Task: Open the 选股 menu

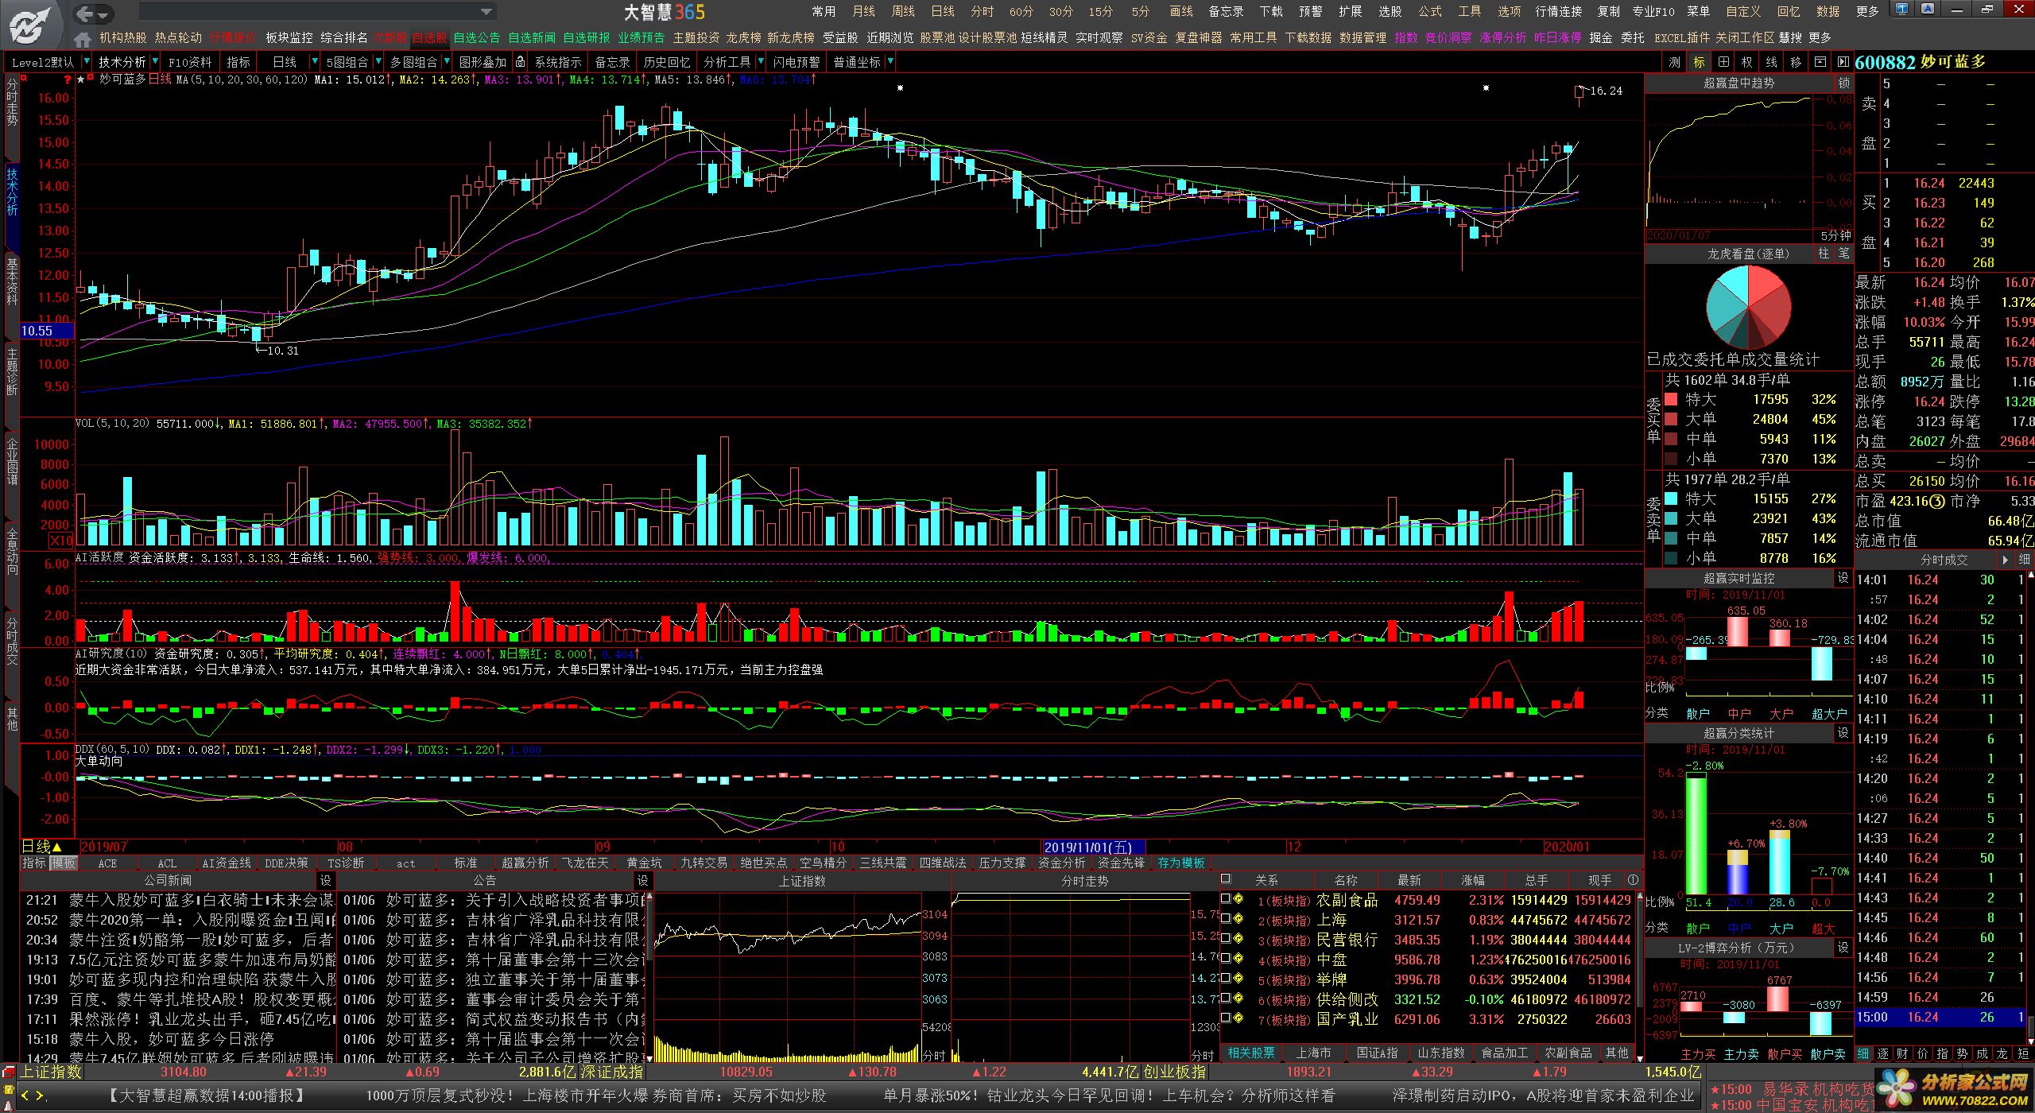Action: click(1390, 12)
